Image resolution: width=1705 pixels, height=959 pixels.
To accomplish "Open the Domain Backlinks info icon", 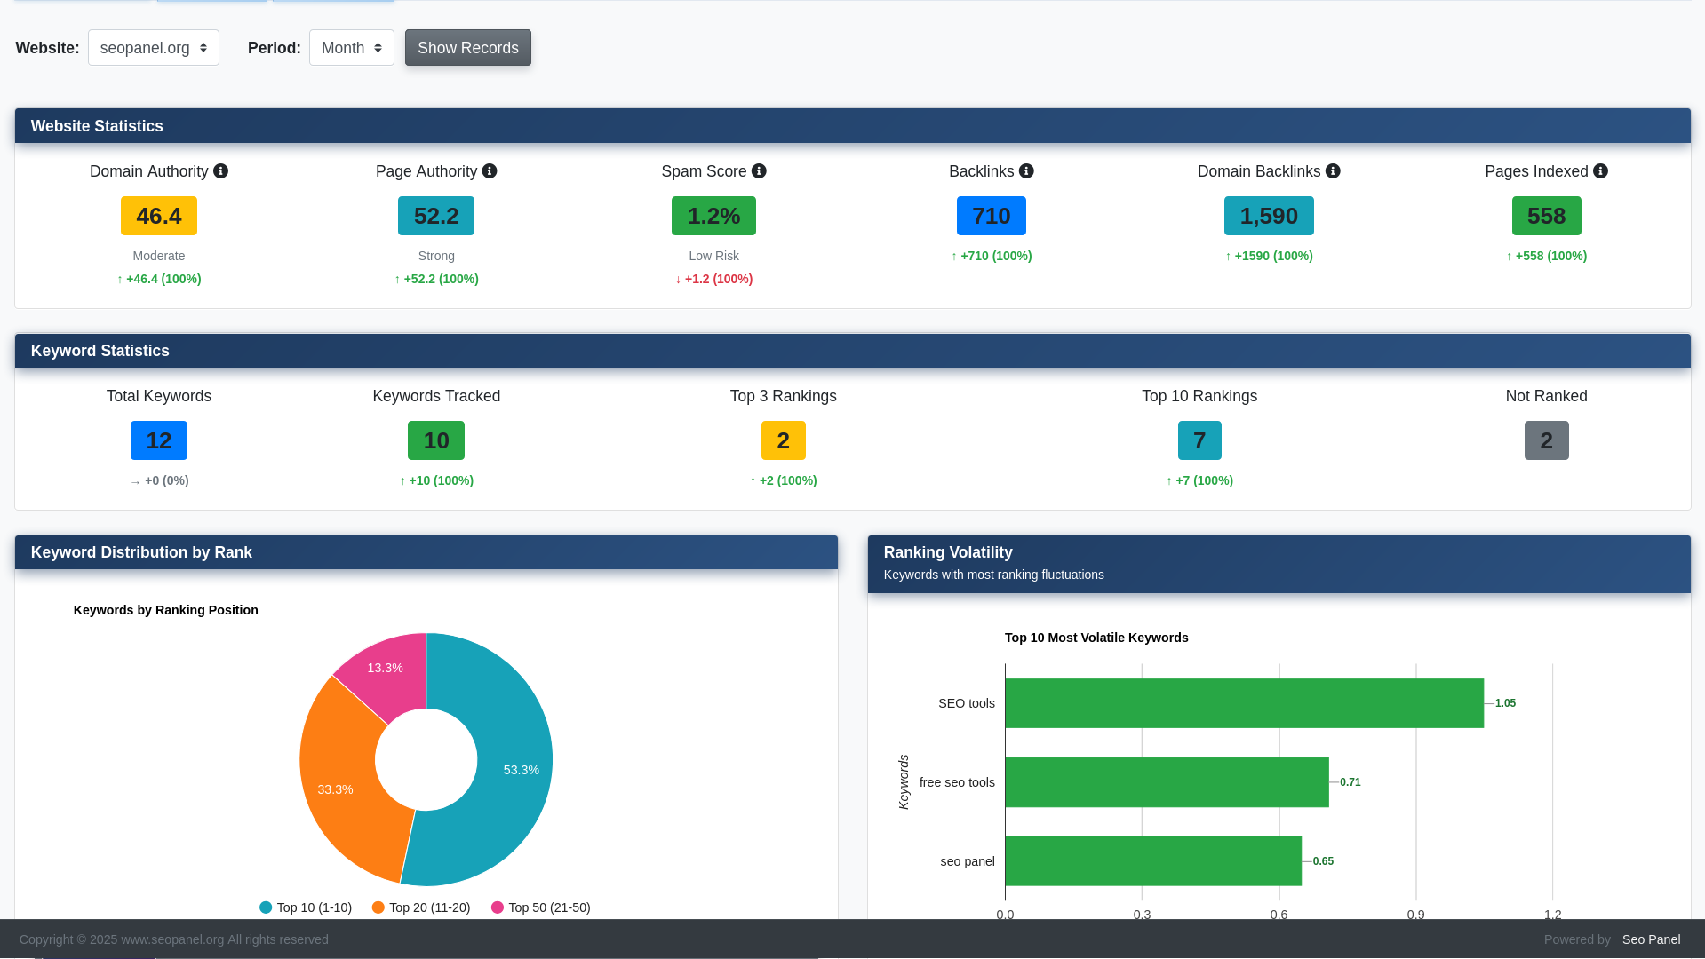I will 1332,170.
